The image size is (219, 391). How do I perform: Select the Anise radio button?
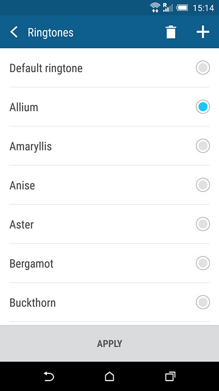203,185
